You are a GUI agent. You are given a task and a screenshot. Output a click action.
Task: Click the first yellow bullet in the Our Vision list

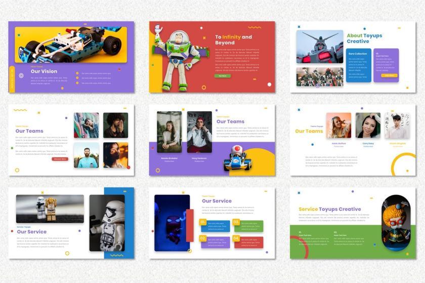coord(77,73)
